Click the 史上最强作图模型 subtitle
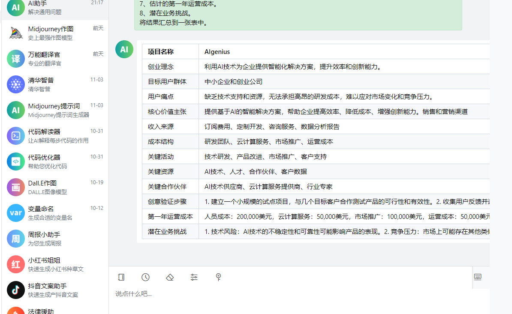This screenshot has height=314, width=512. pyautogui.click(x=50, y=38)
